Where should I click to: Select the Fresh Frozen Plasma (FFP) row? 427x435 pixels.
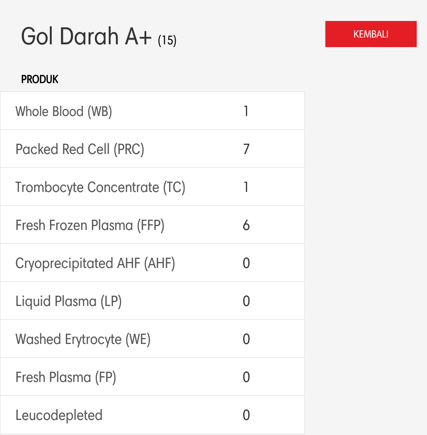click(x=152, y=225)
